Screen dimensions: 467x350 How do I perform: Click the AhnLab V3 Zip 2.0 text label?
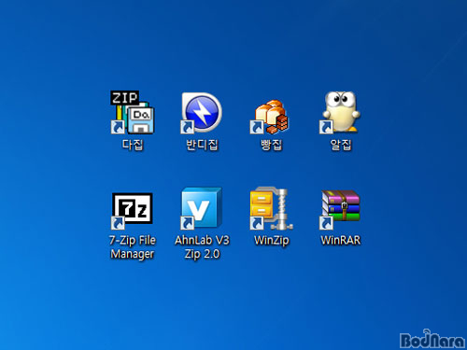[202, 247]
